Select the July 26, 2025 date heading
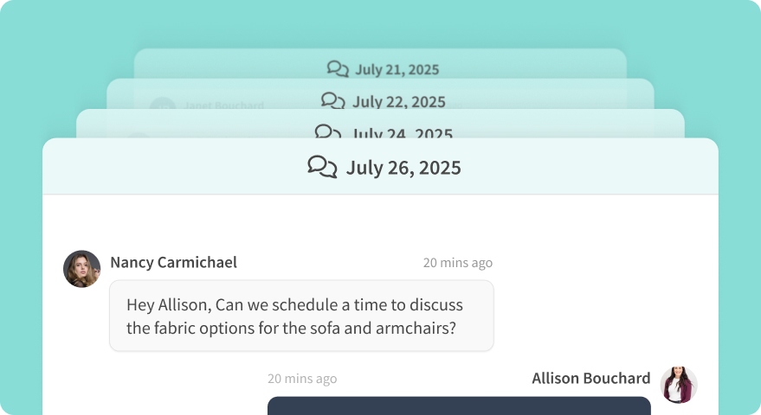 403,168
